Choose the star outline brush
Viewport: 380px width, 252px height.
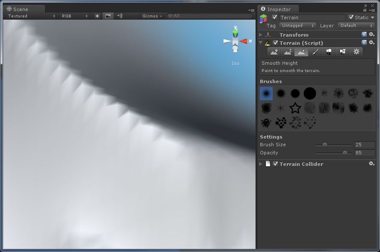click(295, 108)
